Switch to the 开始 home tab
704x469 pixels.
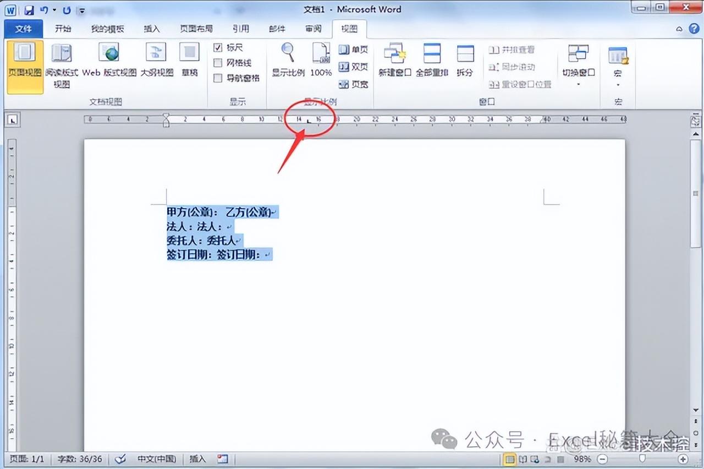pos(64,29)
